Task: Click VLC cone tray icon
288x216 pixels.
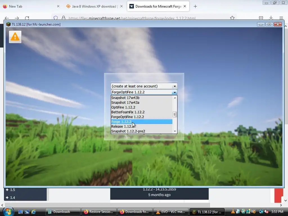Action: 233,212
